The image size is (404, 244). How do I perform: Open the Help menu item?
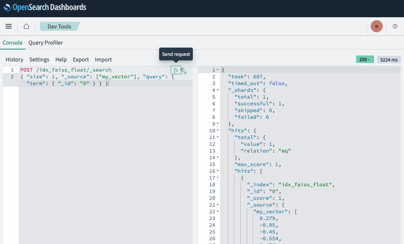click(x=61, y=60)
